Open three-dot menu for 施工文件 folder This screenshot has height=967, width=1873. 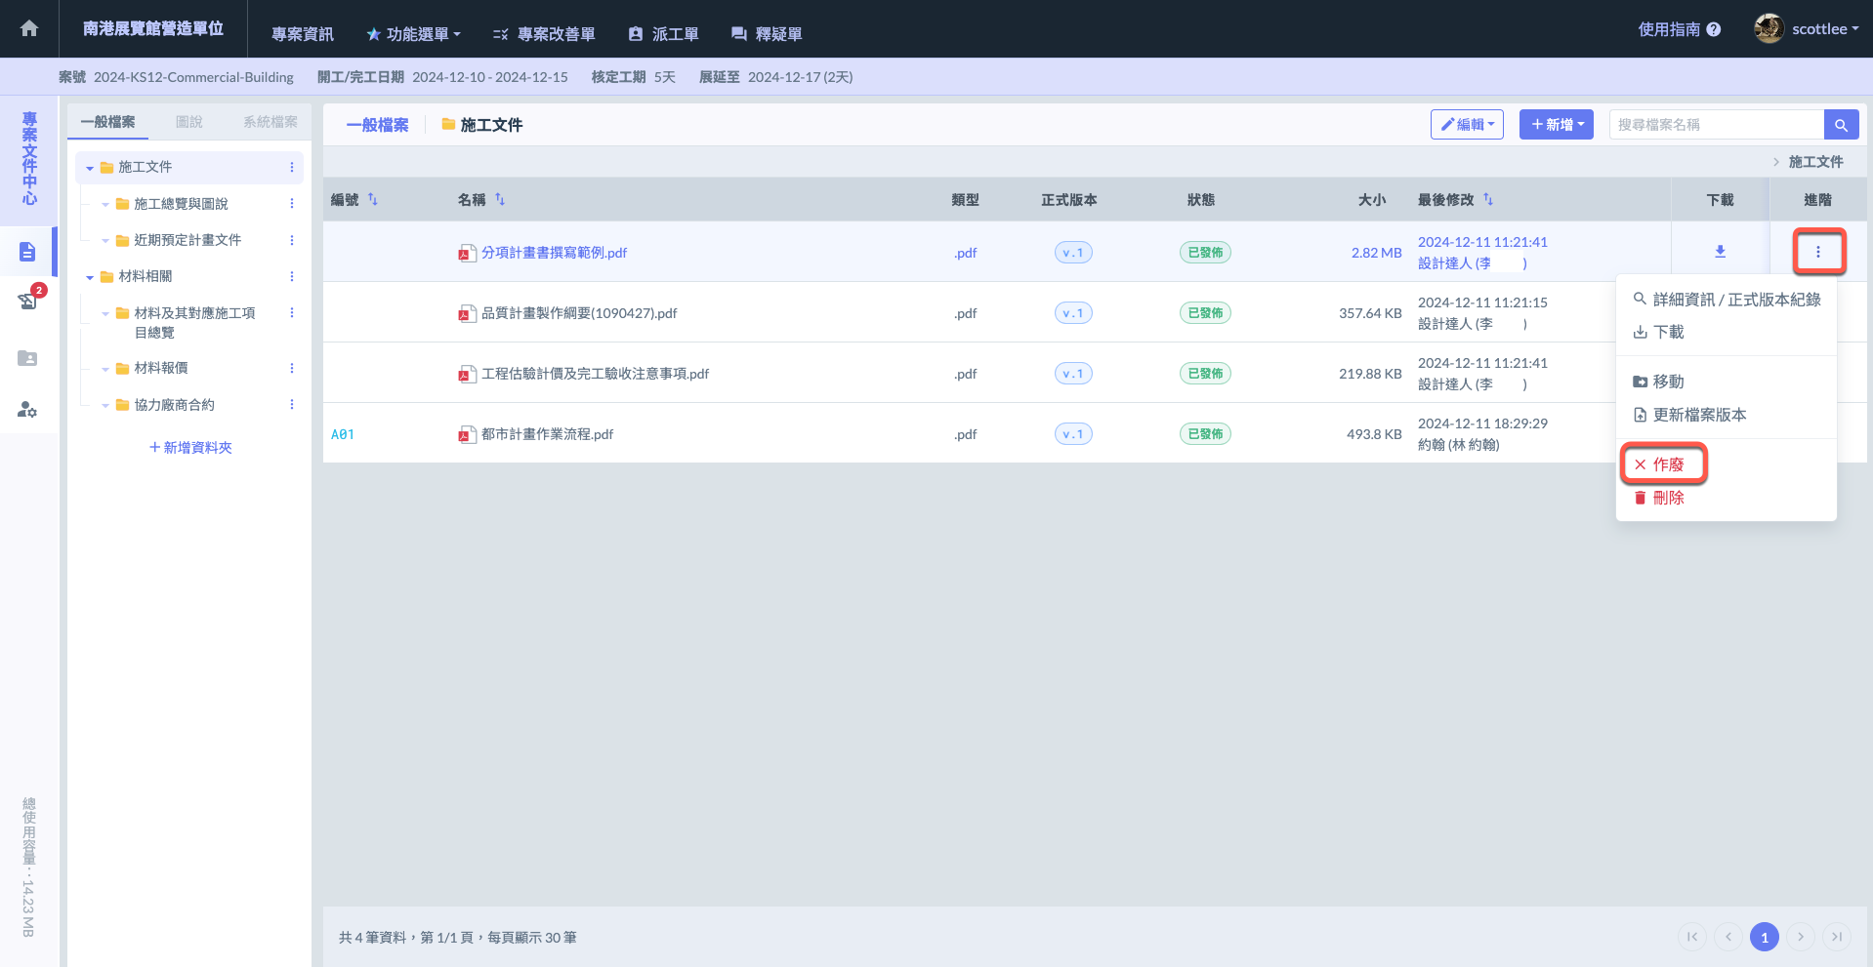291,168
